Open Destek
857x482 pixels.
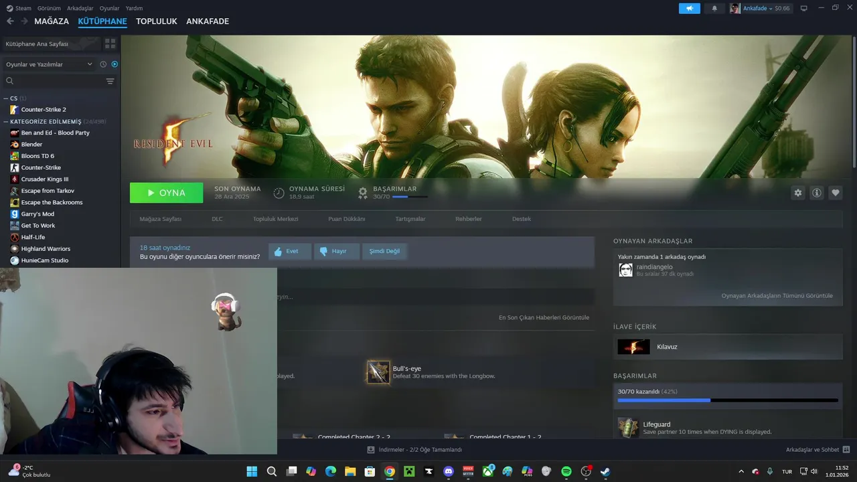point(522,219)
